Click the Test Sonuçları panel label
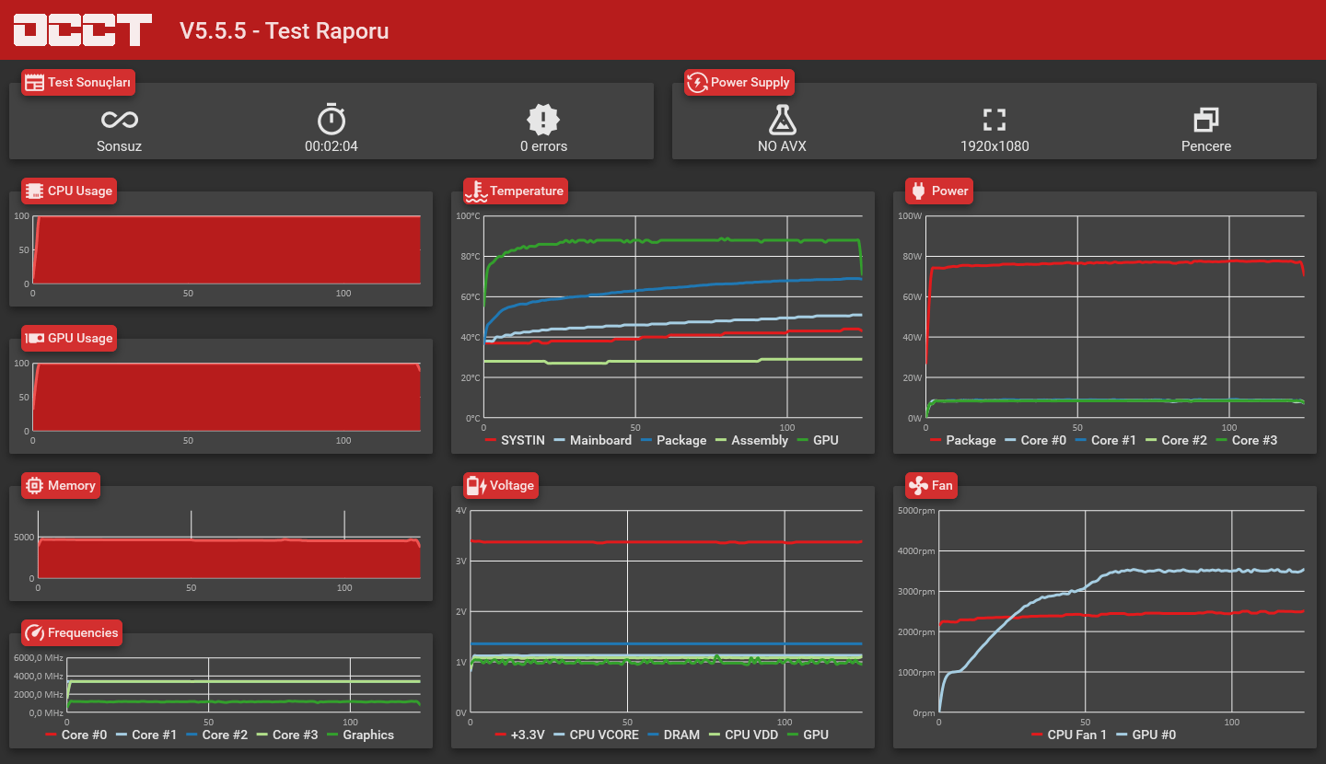This screenshot has width=1326, height=764. click(x=89, y=82)
